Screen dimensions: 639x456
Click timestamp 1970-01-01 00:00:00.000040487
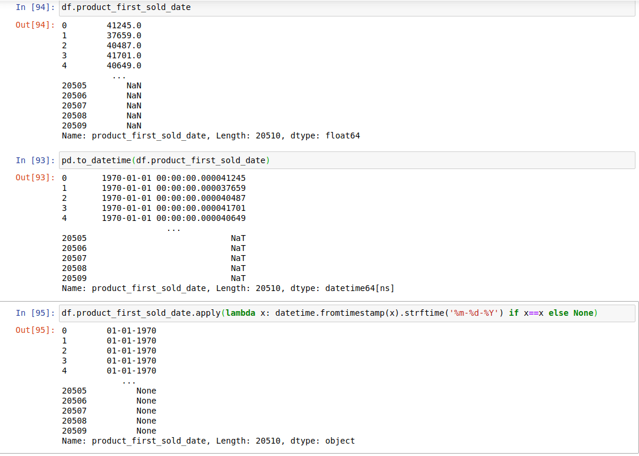[x=174, y=199]
